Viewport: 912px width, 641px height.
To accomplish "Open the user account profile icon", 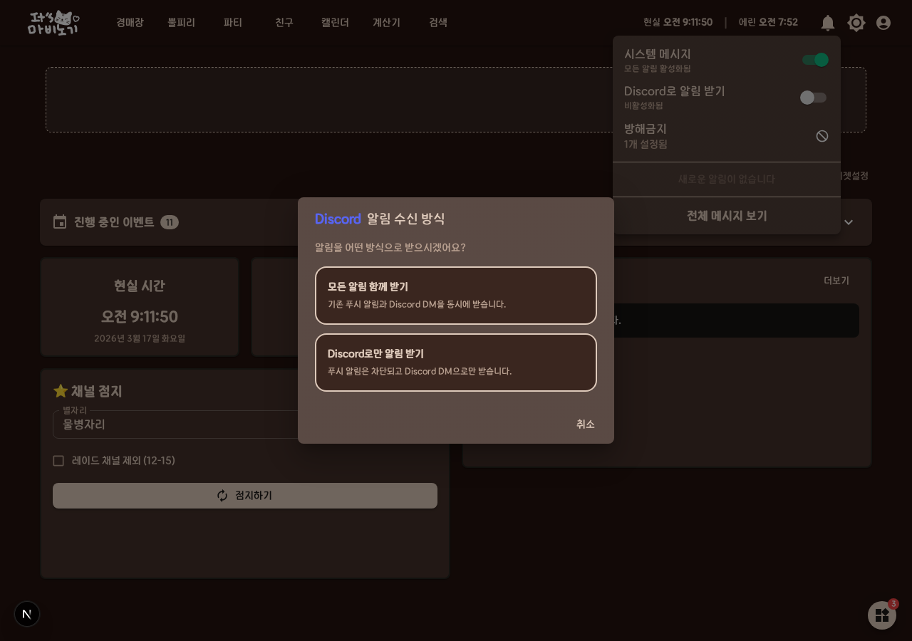I will [x=883, y=23].
